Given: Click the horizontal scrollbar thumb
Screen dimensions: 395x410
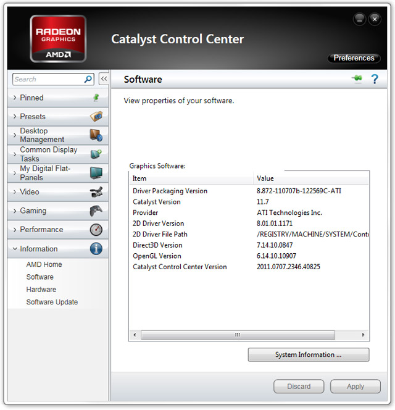Looking at the screenshot, I should pyautogui.click(x=238, y=335).
